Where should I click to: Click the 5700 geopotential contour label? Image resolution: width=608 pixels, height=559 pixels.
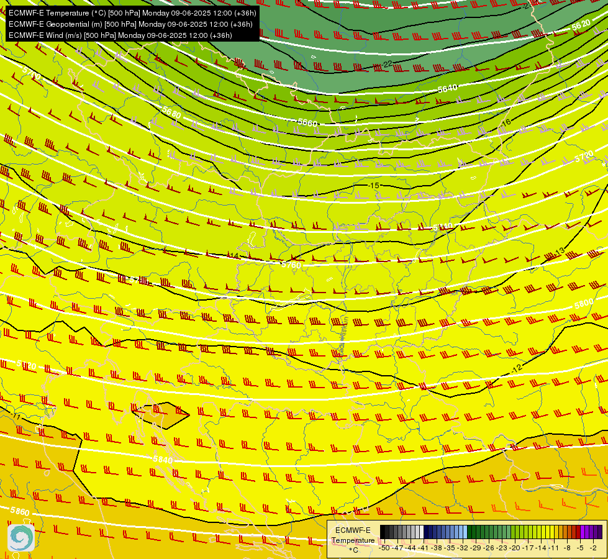coord(32,72)
